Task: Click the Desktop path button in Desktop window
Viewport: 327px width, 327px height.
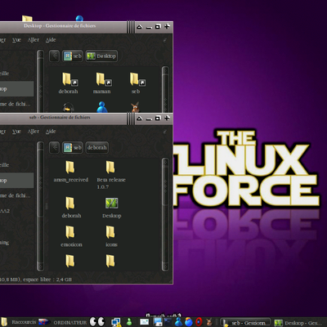Action: point(101,56)
